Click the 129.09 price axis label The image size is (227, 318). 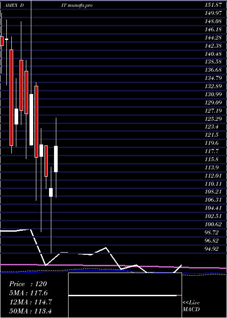click(214, 103)
